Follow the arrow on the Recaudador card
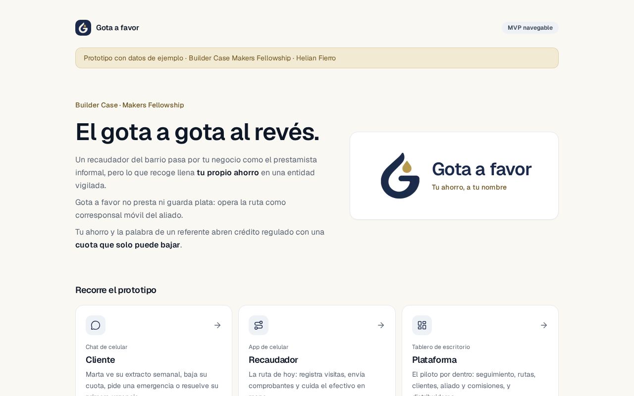Image resolution: width=634 pixels, height=396 pixels. (x=381, y=325)
